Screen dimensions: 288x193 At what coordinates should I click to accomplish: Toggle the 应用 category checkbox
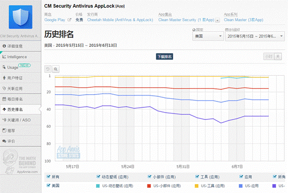pos(241,177)
